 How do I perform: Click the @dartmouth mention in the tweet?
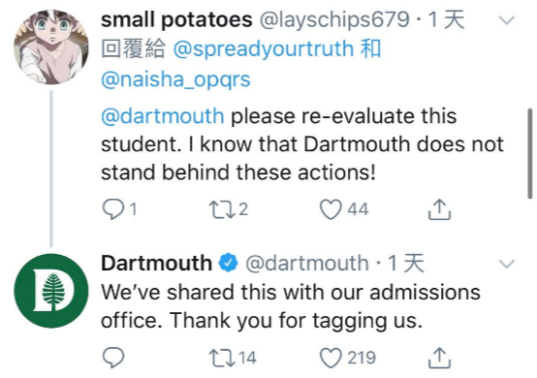point(163,115)
